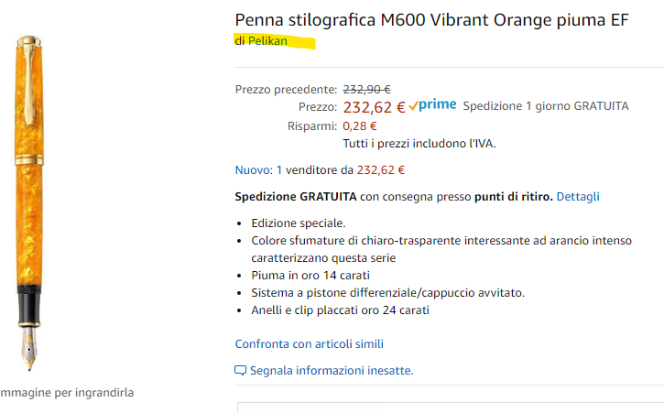Click the savings amount 0,28 €
This screenshot has width=664, height=413.
360,125
